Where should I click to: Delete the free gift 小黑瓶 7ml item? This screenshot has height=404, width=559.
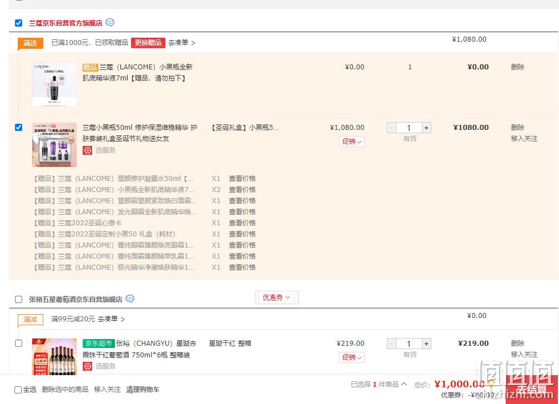point(517,67)
